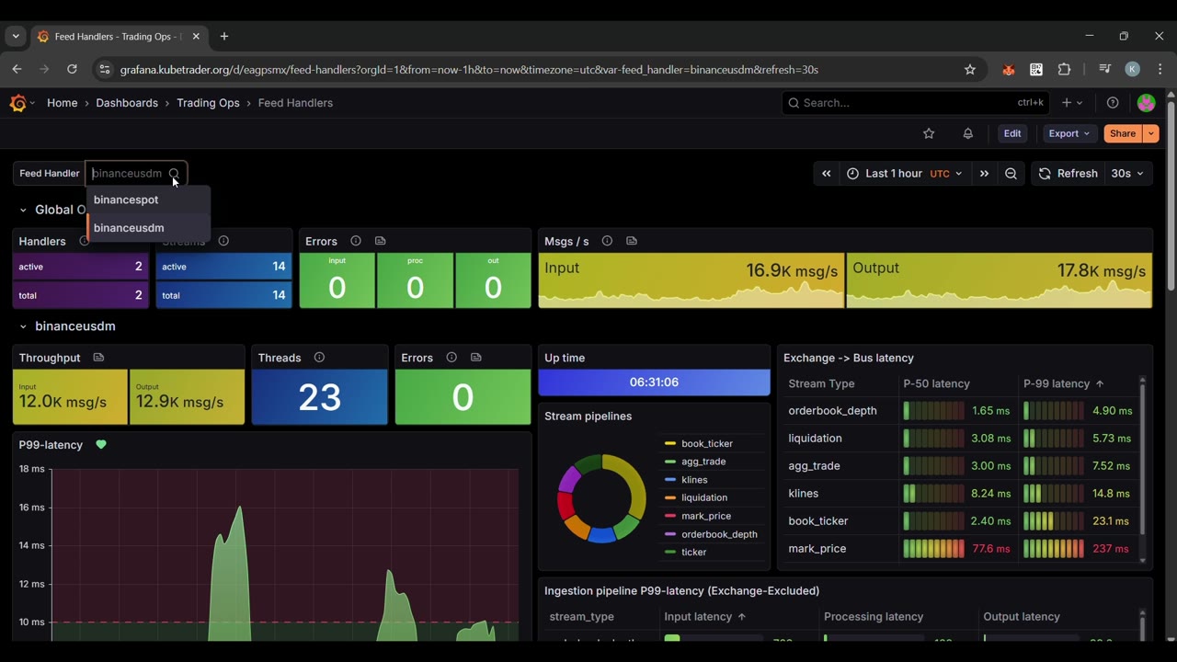
Task: Go to Dashboards breadcrumb
Action: (127, 103)
